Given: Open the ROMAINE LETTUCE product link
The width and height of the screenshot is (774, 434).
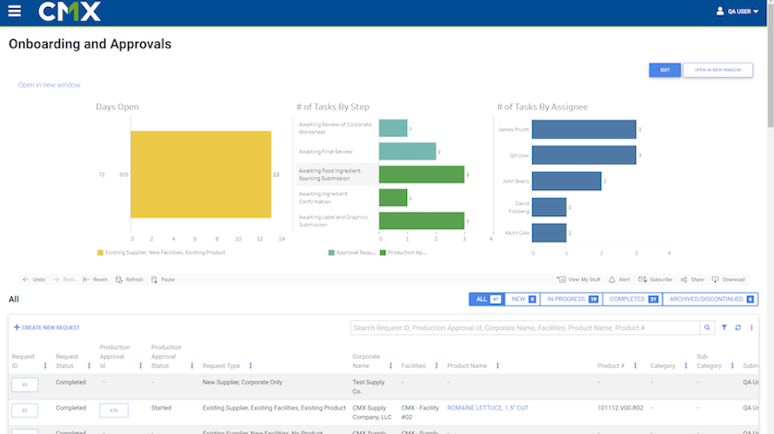Looking at the screenshot, I should tap(487, 408).
